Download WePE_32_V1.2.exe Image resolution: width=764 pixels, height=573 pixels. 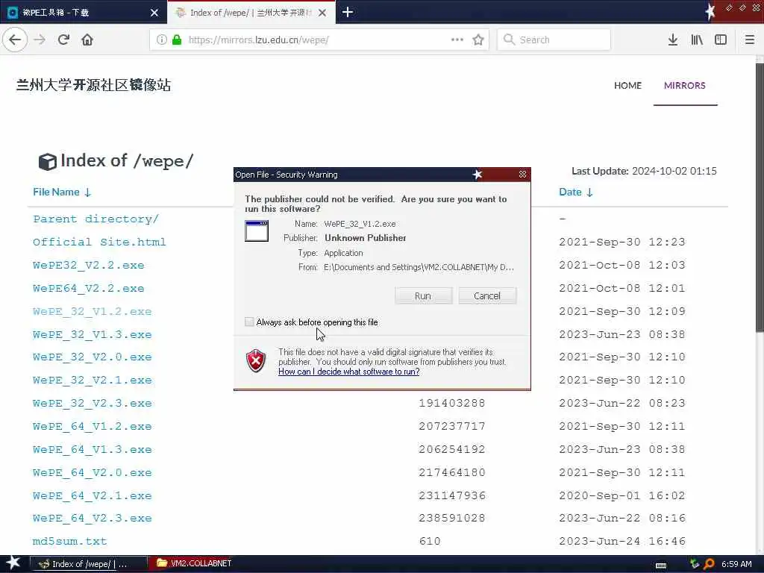click(92, 311)
